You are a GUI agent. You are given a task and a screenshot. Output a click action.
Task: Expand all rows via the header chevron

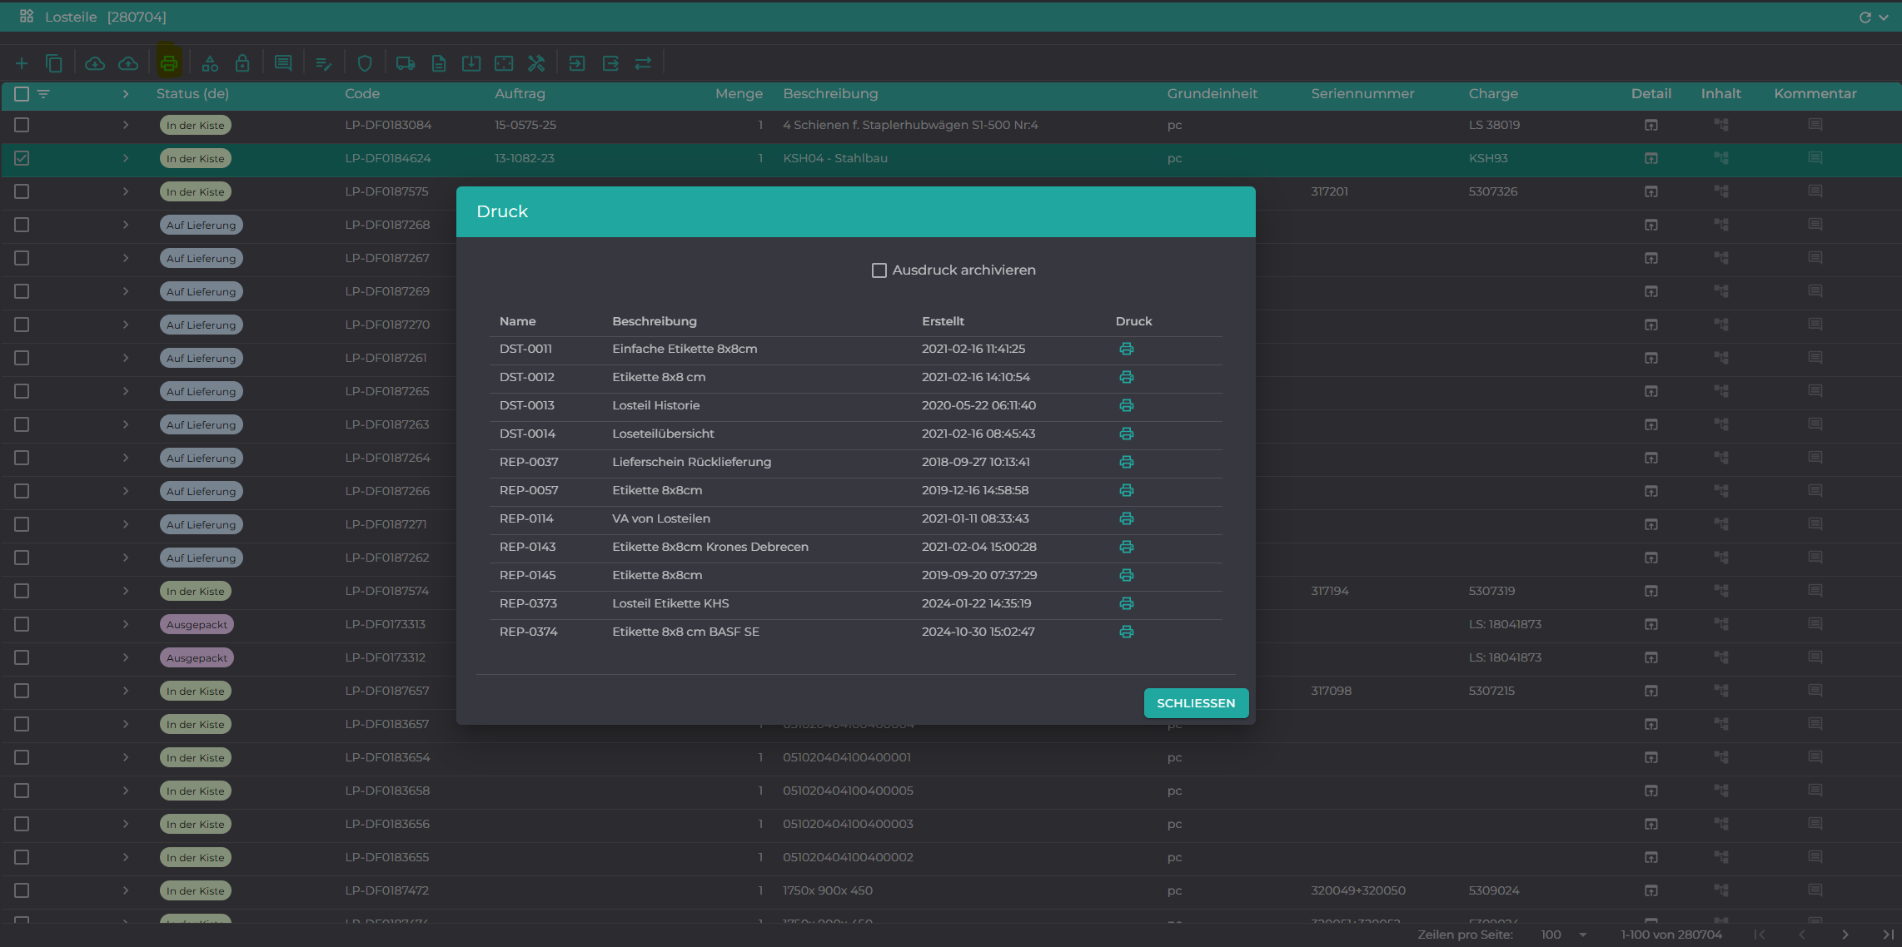tap(126, 94)
